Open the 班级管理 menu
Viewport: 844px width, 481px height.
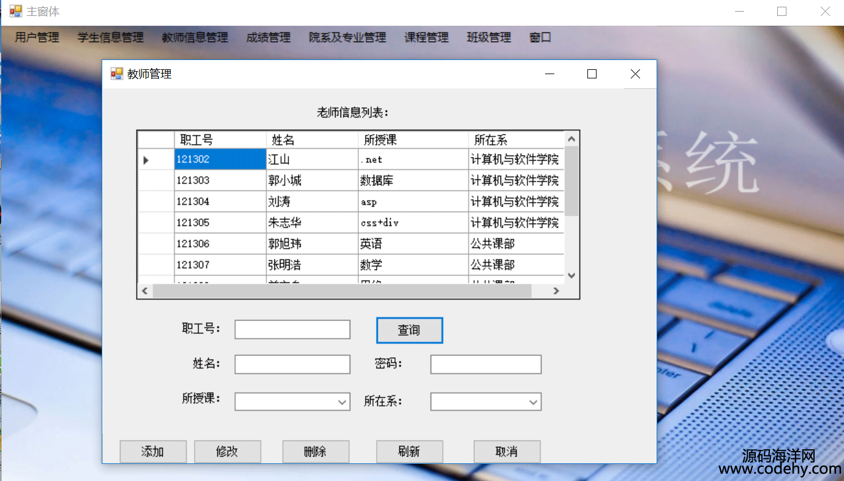[489, 37]
